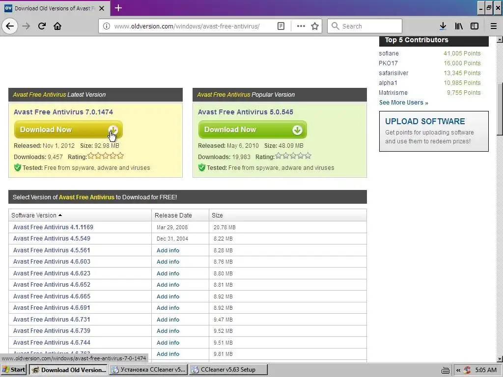Open the browser home page icon
503x377 pixels.
(x=57, y=26)
